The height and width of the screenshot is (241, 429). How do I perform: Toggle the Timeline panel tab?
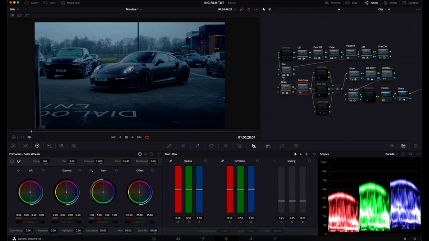pos(333,3)
